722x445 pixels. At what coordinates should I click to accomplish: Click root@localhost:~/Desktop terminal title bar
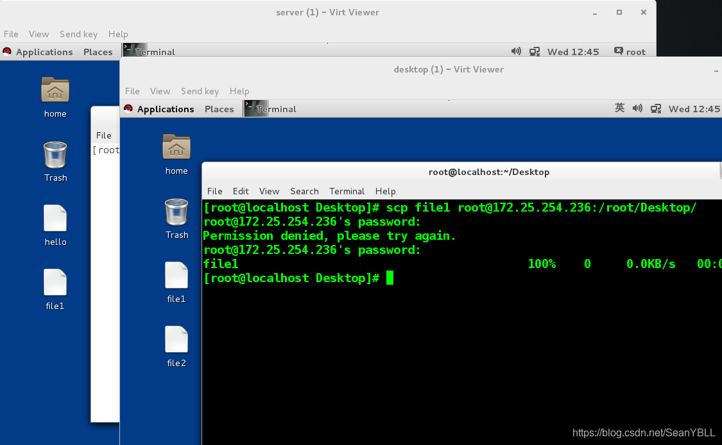tap(461, 172)
